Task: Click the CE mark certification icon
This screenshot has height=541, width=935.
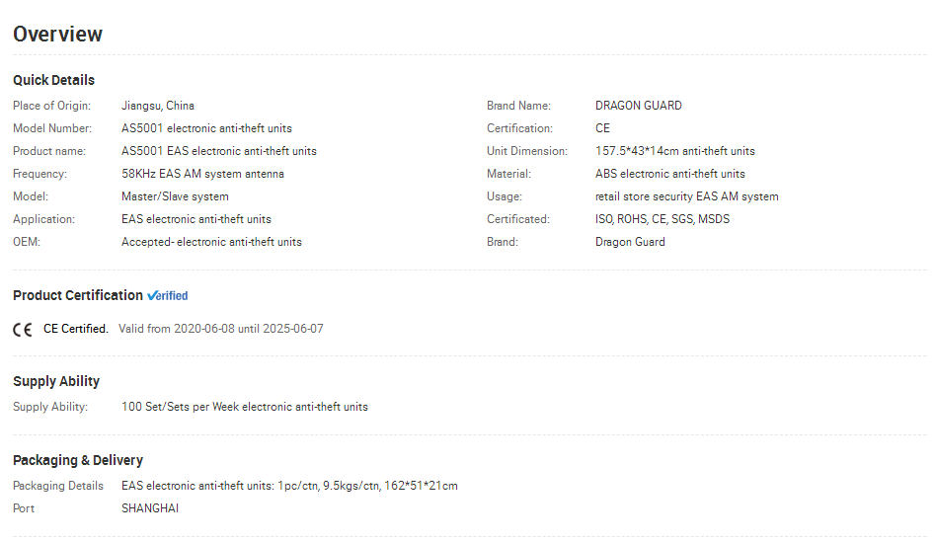Action: 23,330
